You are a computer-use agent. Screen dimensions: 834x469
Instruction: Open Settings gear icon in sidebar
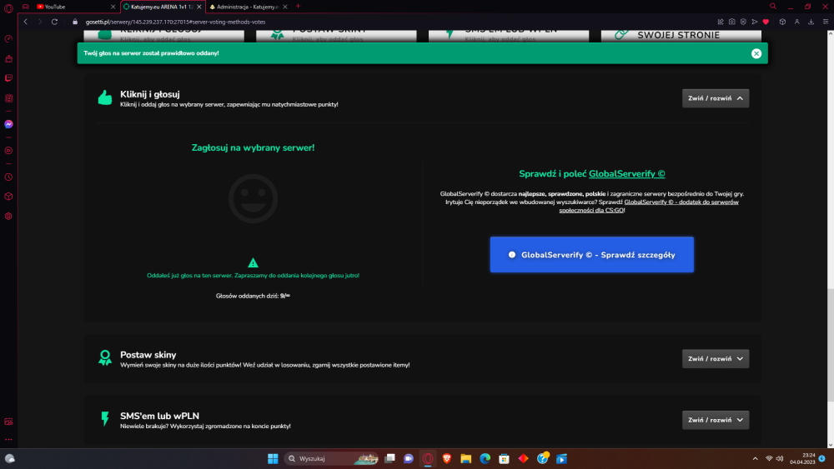click(8, 217)
